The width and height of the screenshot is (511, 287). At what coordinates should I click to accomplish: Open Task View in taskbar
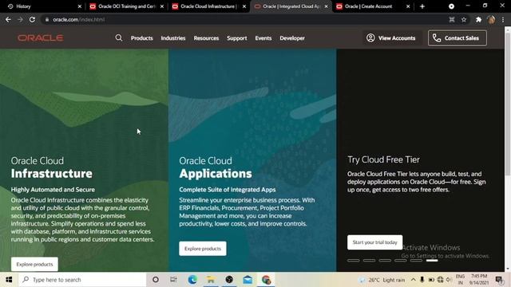173,280
